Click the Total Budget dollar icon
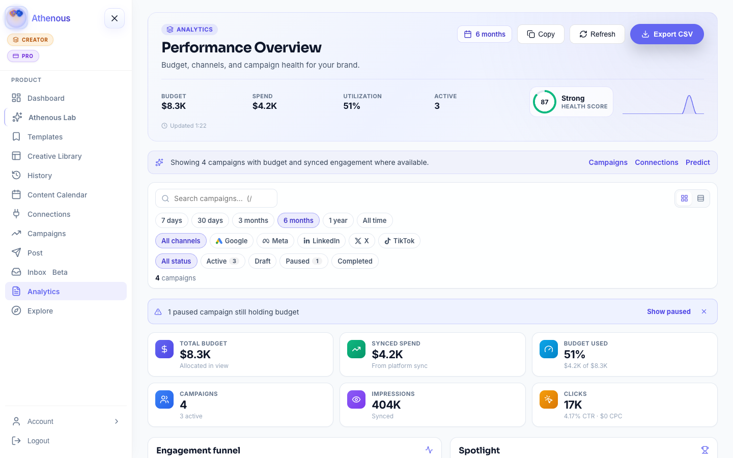 164,349
